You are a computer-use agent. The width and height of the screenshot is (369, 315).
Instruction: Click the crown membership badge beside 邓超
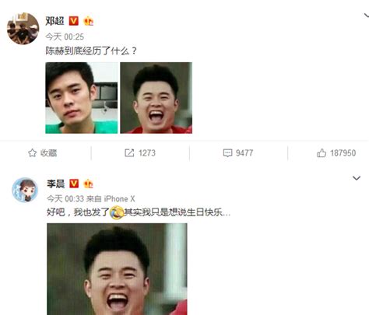89,21
